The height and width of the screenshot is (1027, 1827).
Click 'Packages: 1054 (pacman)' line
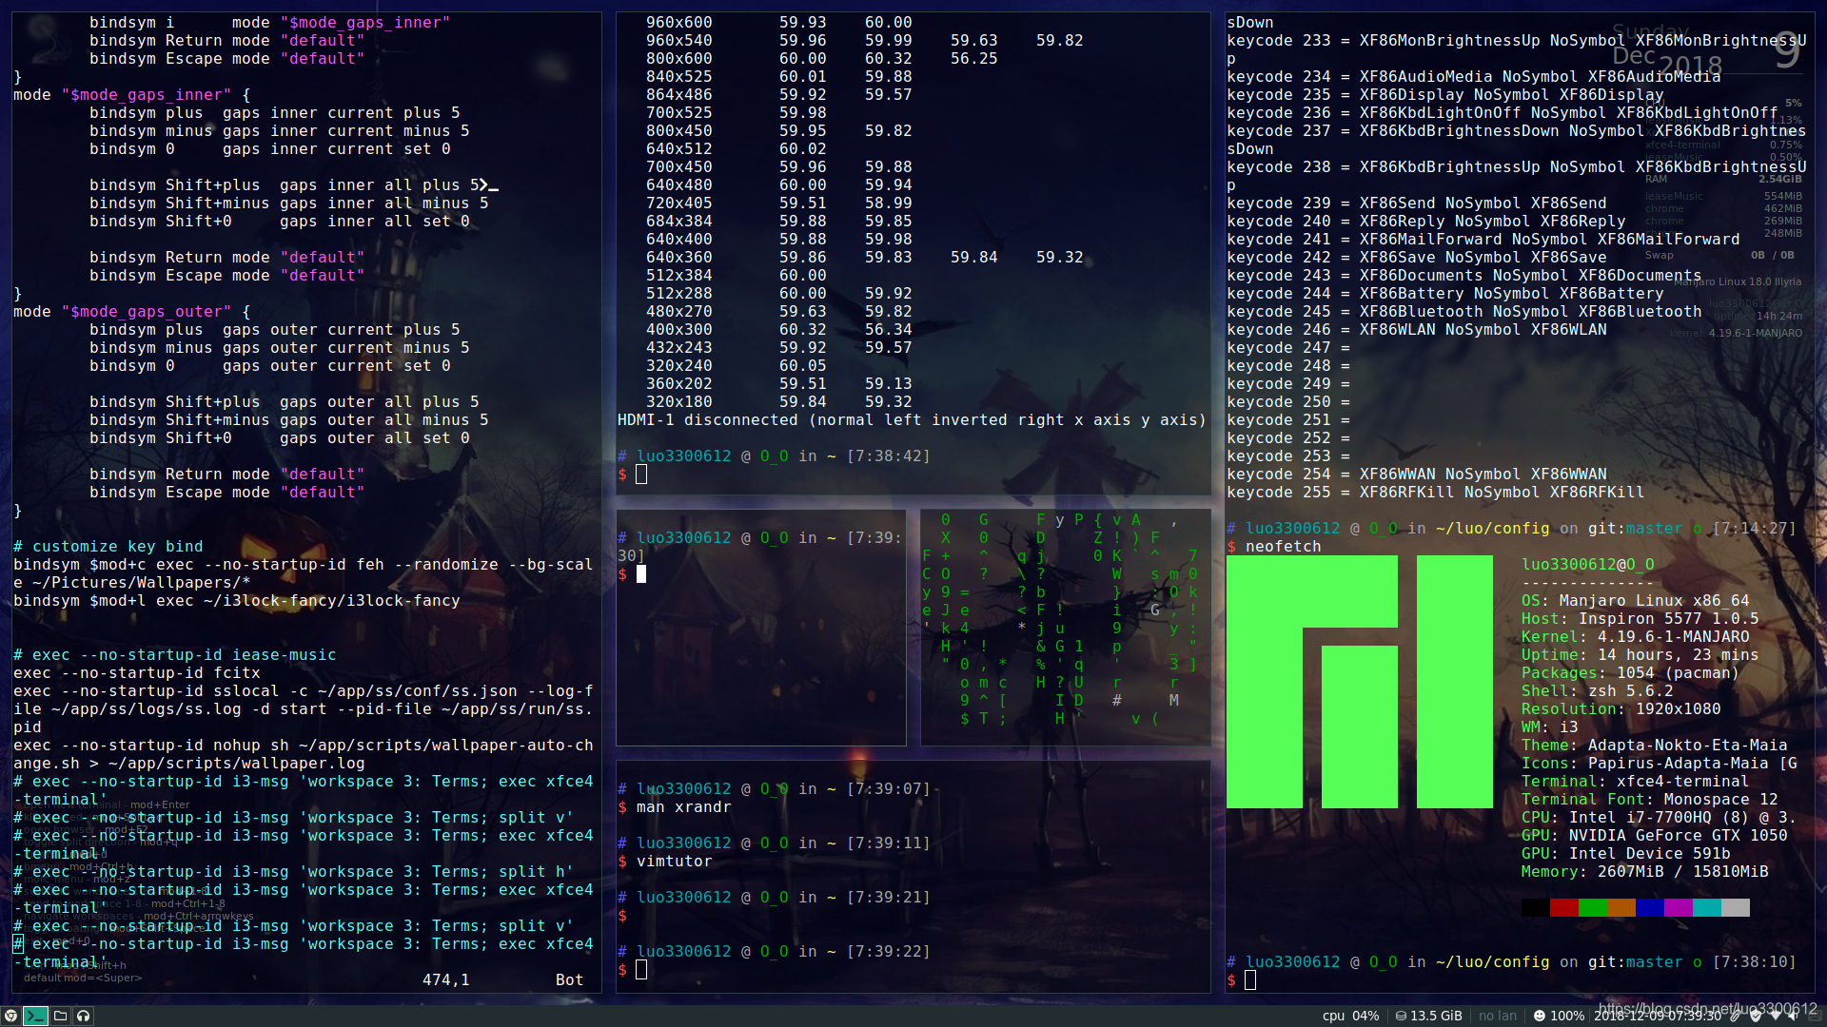(x=1630, y=673)
